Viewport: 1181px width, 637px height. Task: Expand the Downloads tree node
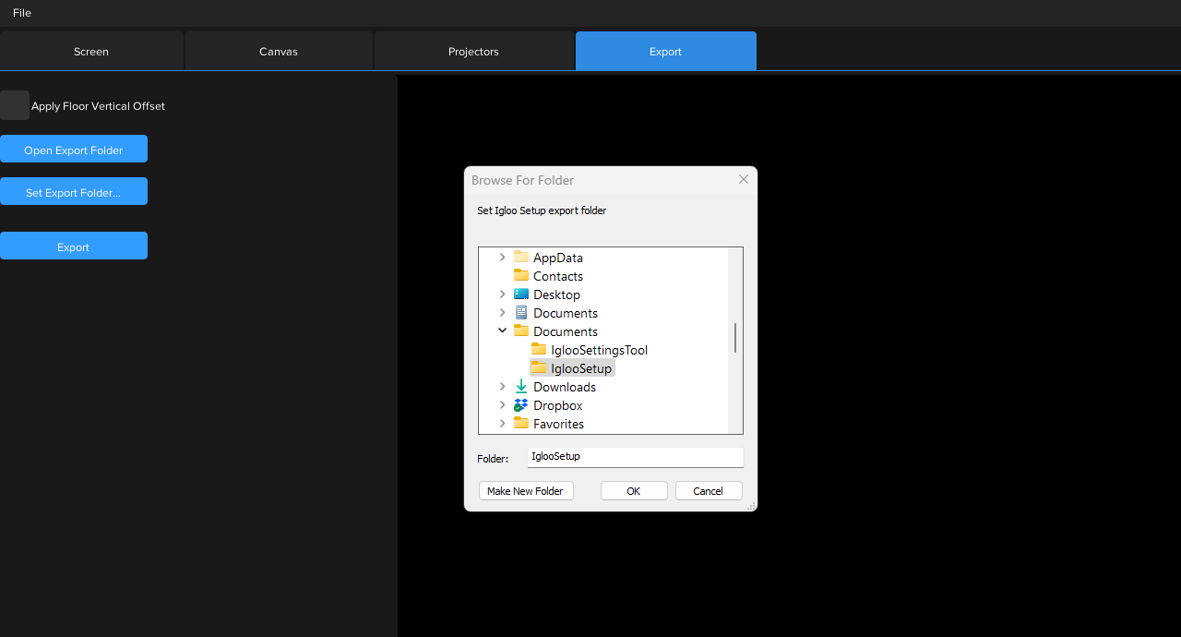[502, 387]
